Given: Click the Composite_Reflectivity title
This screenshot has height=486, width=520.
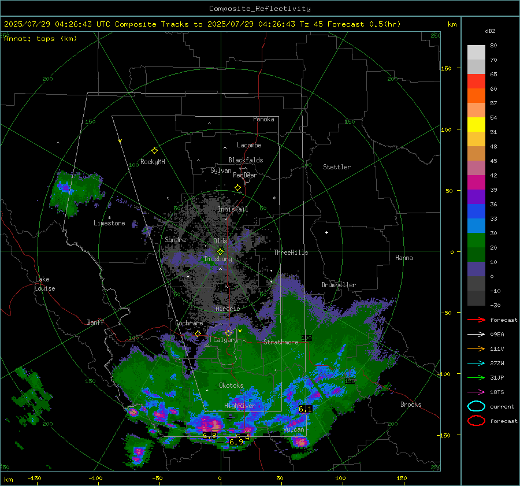Looking at the screenshot, I should click(259, 9).
